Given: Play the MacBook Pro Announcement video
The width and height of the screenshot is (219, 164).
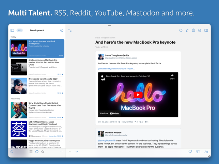Looking at the screenshot, I should (x=138, y=95).
